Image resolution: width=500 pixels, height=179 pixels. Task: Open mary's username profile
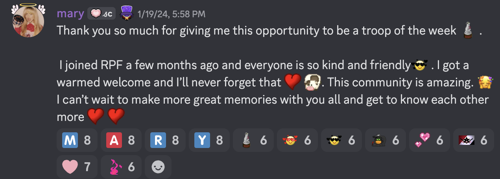[x=70, y=14]
